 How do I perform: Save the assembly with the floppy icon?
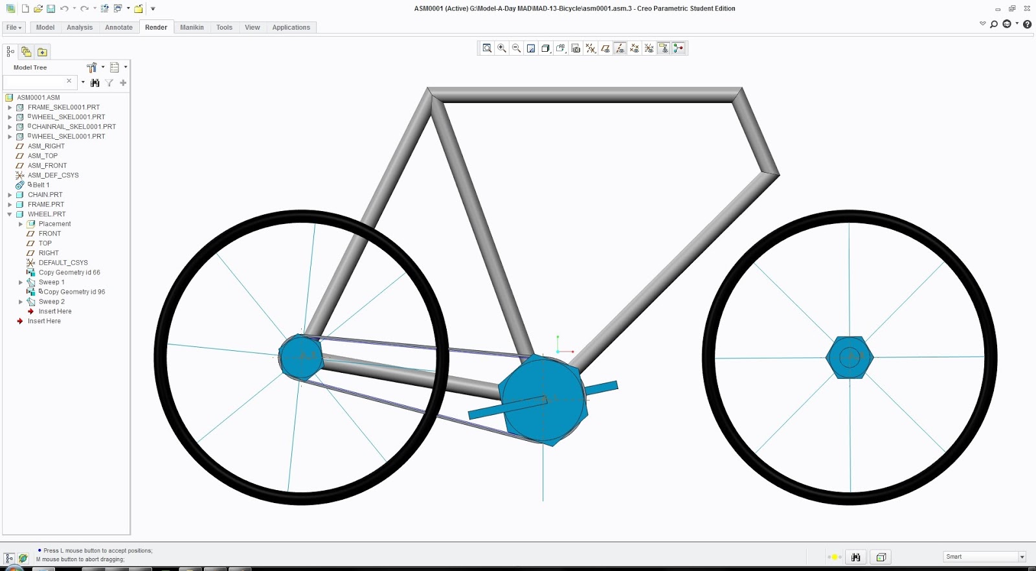(51, 8)
